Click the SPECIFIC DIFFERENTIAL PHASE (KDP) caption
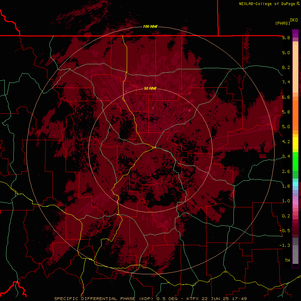Image resolution: width=301 pixels, height=301 pixels. [x=104, y=299]
